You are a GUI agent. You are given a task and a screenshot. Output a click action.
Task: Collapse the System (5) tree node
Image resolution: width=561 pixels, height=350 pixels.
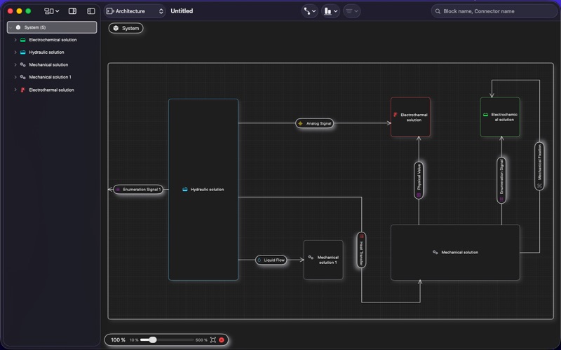pos(11,27)
